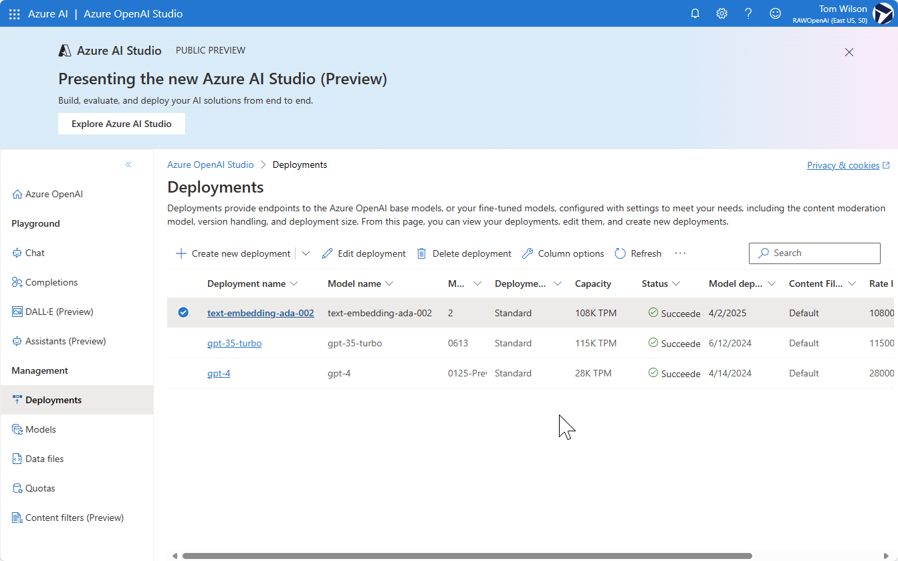Screen dimensions: 898x561
Task: Go to Azure OpenAI Studio breadcrumb
Action: pyautogui.click(x=211, y=164)
